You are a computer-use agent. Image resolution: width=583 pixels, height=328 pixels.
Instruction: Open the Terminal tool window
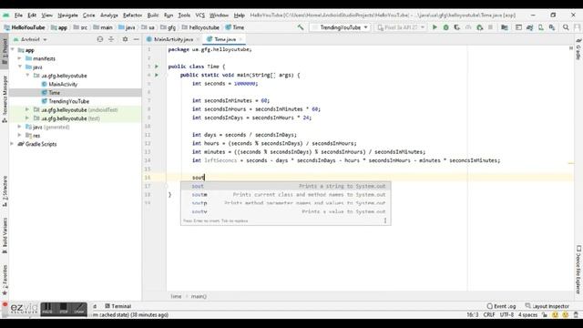pos(118,306)
